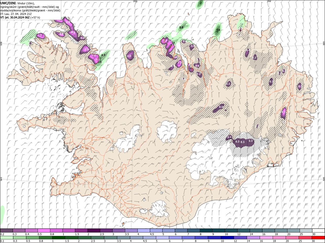Click the top-row legend swatch labeled 12
This screenshot has width=325, height=243.
[244, 231]
